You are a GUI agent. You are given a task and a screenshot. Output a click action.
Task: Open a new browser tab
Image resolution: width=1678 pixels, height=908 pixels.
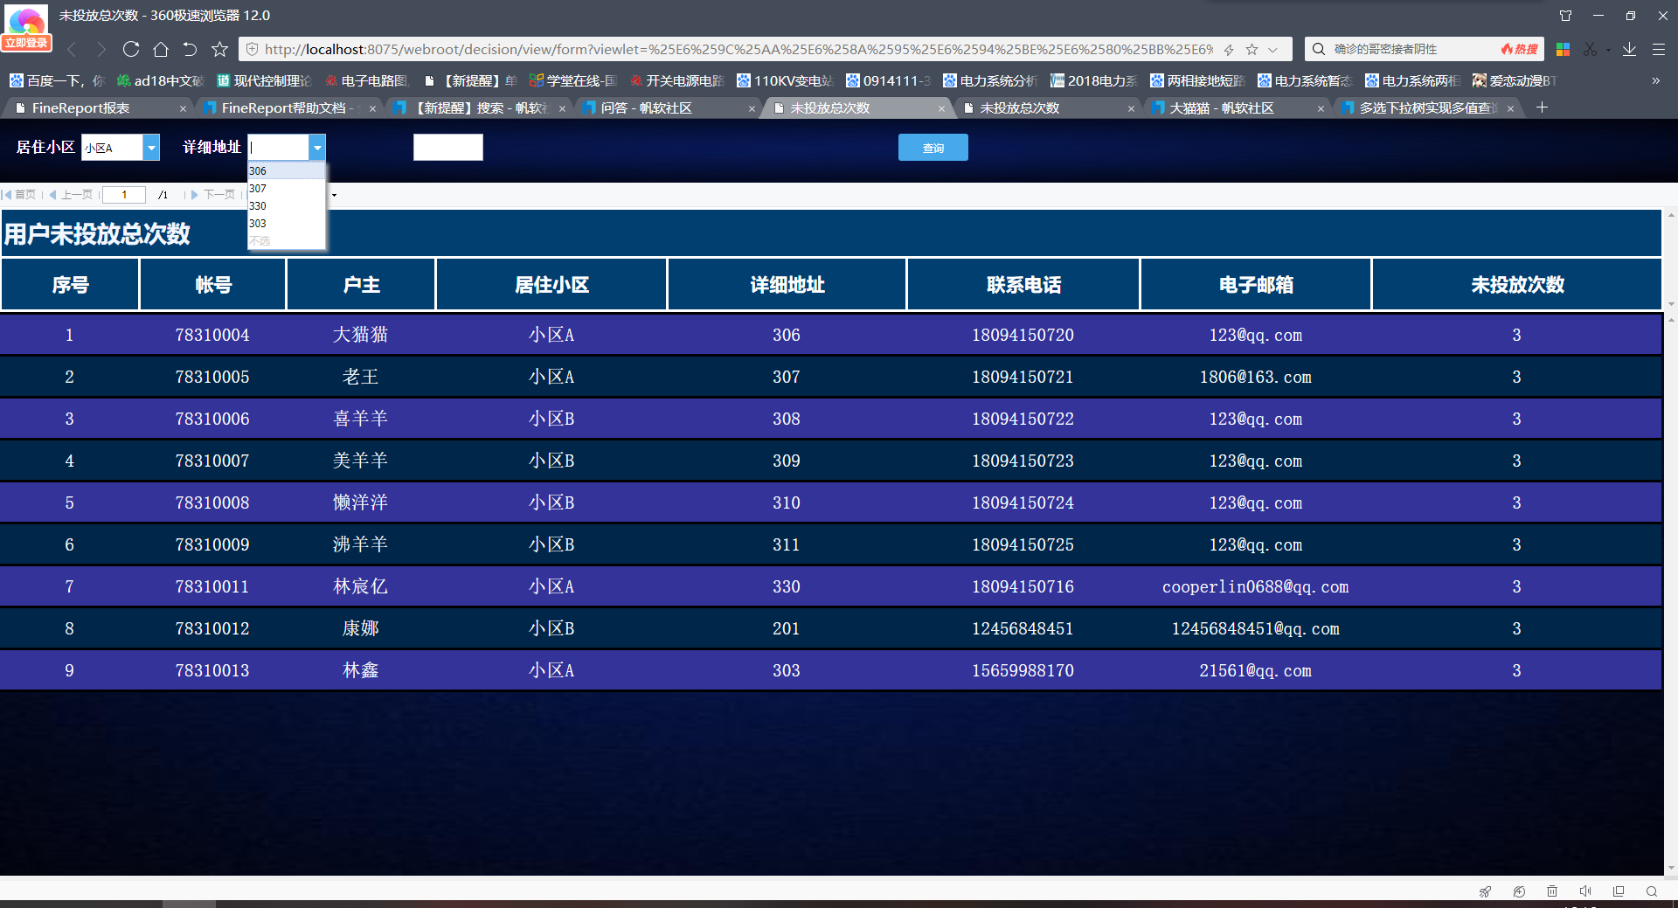1543,107
